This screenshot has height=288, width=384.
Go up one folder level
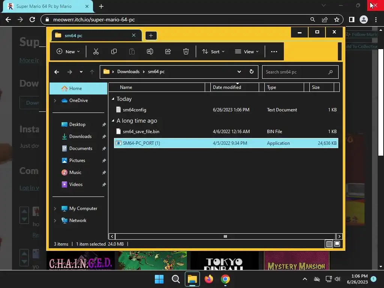[x=92, y=72]
